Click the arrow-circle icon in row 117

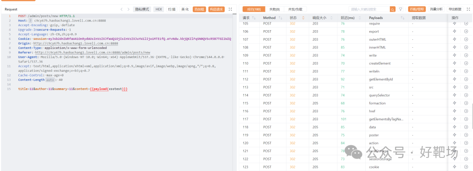(466, 119)
